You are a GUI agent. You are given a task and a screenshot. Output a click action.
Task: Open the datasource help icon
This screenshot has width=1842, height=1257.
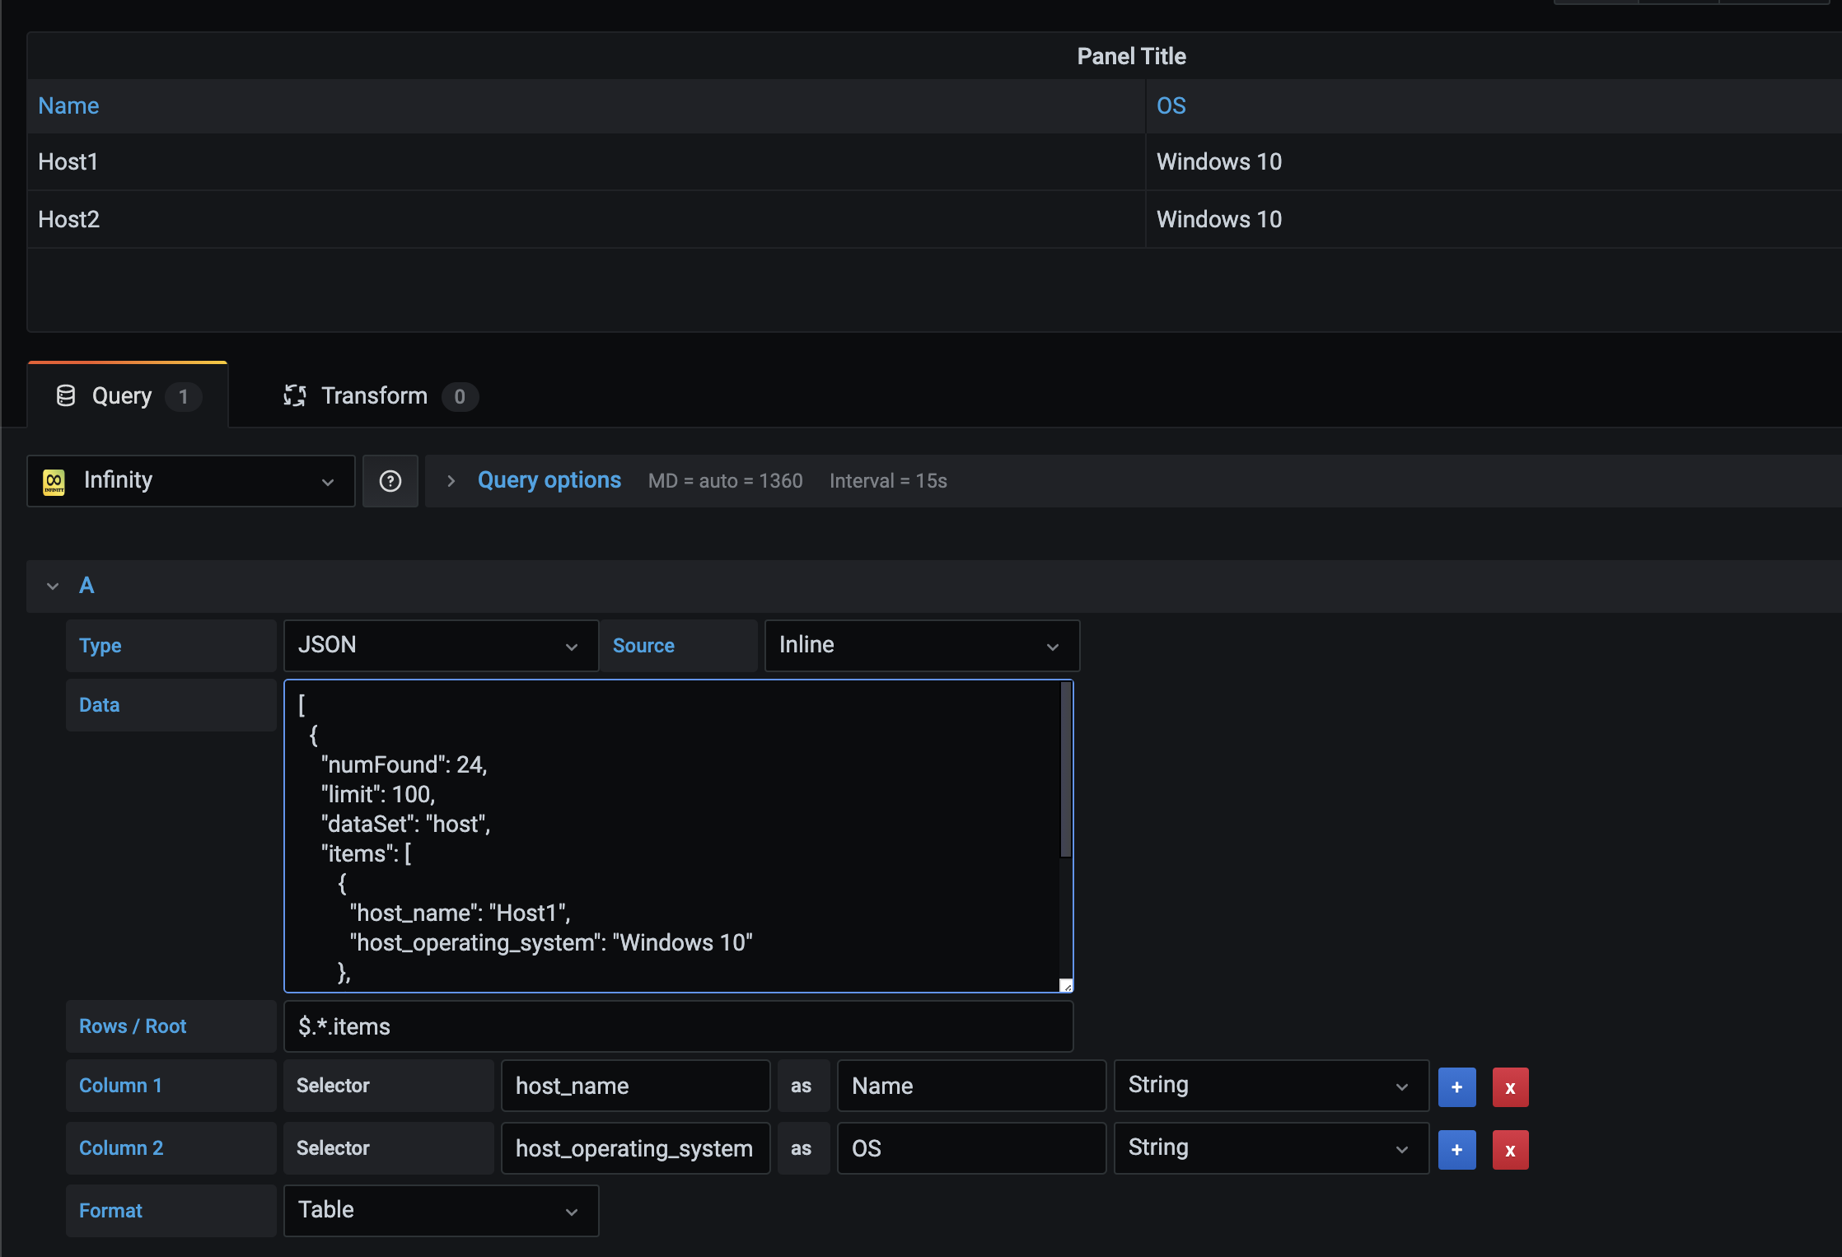click(x=390, y=481)
